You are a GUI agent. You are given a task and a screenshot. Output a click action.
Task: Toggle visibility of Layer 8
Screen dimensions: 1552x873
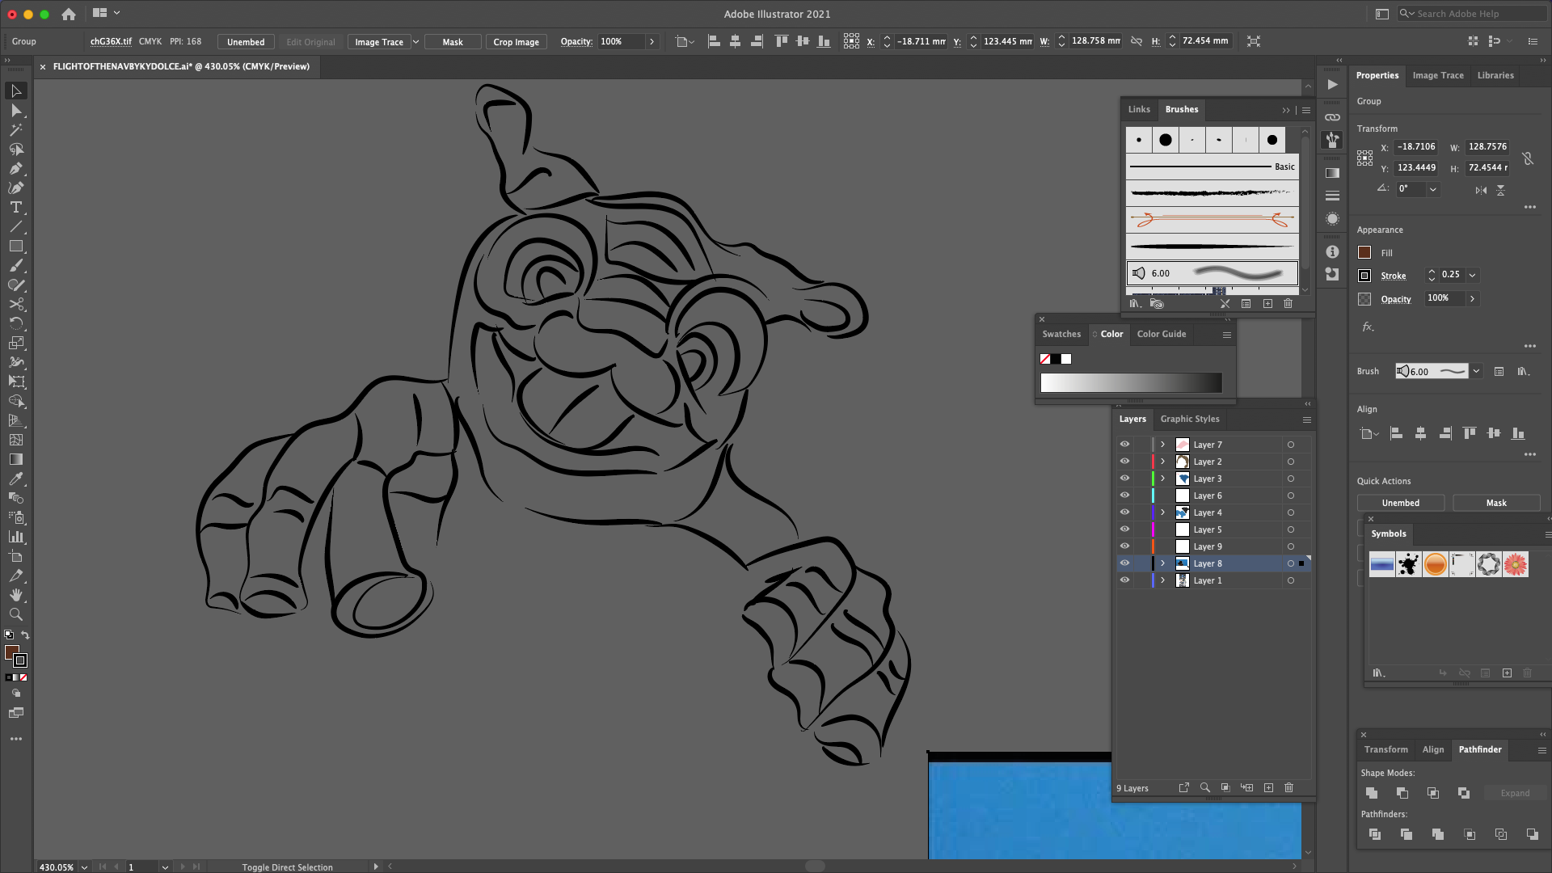click(1124, 563)
